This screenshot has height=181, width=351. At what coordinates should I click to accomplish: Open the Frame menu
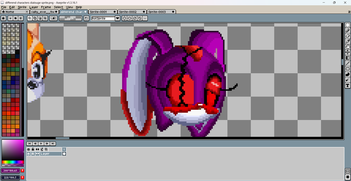tap(46, 7)
